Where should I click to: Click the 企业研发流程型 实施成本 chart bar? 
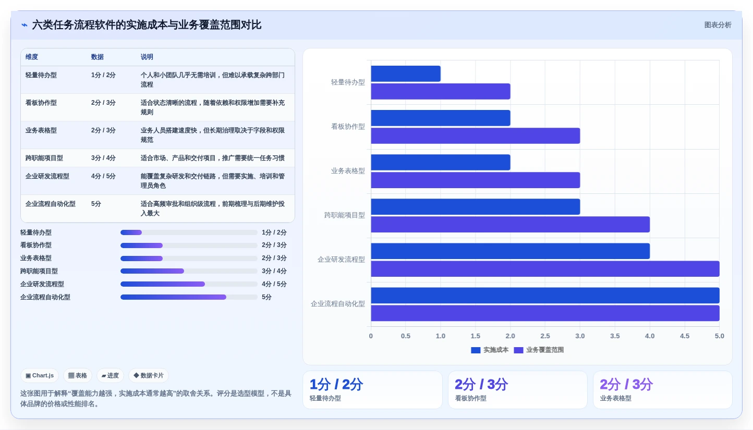point(510,251)
